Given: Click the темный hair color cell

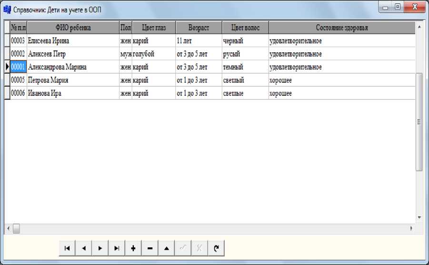Looking at the screenshot, I should coord(245,67).
